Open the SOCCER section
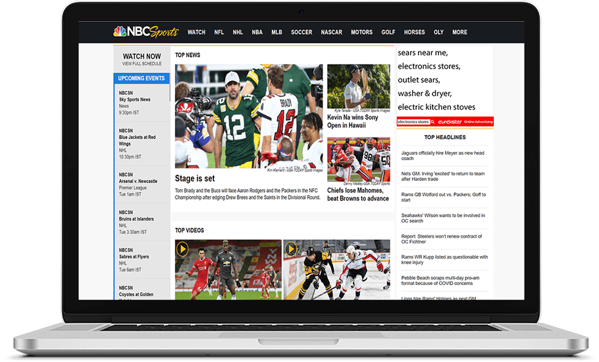The height and width of the screenshot is (362, 599). [x=301, y=32]
